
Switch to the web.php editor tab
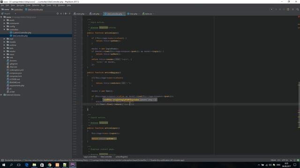[x=96, y=14]
